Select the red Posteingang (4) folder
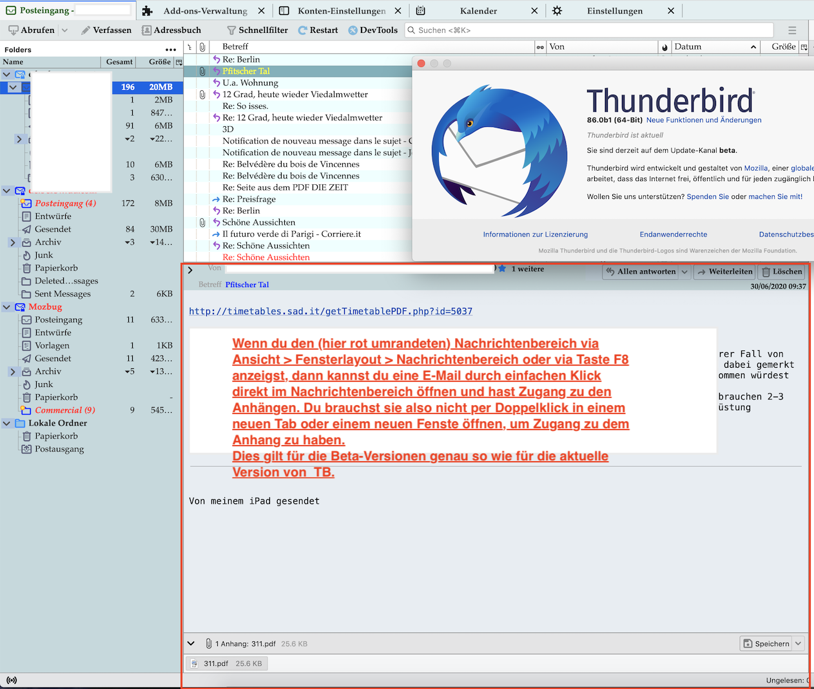The image size is (814, 689). pos(65,203)
